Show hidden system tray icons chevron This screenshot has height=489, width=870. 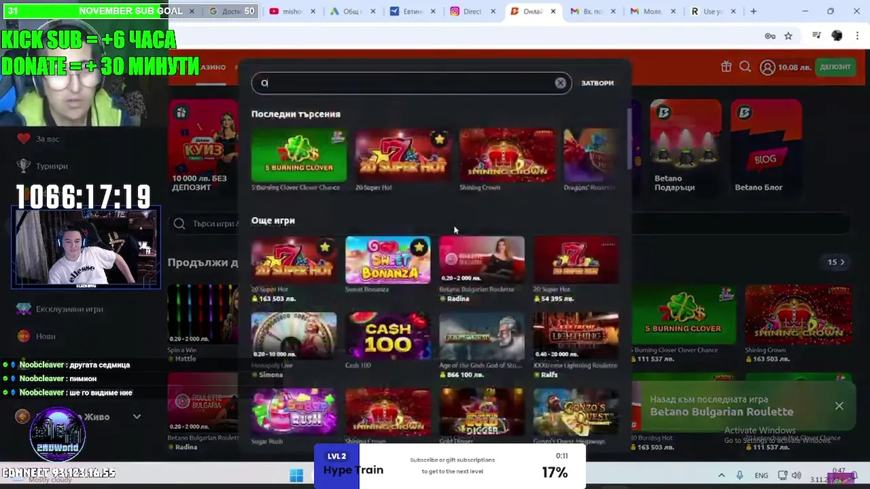point(721,475)
